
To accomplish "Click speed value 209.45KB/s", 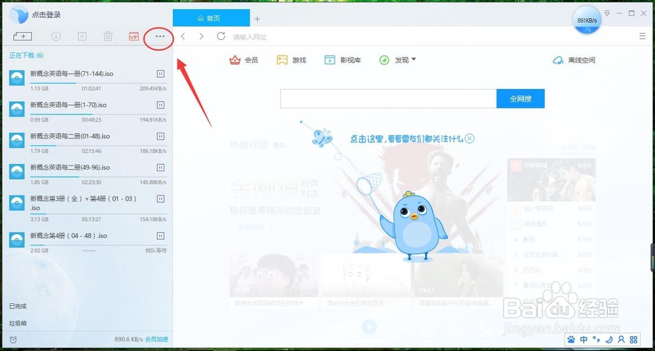I will pyautogui.click(x=153, y=88).
